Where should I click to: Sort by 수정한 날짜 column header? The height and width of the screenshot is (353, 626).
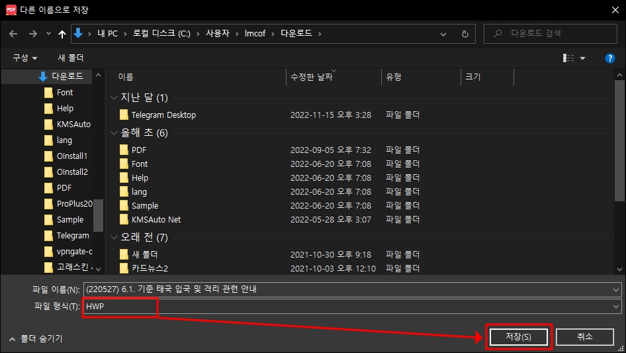pos(312,77)
